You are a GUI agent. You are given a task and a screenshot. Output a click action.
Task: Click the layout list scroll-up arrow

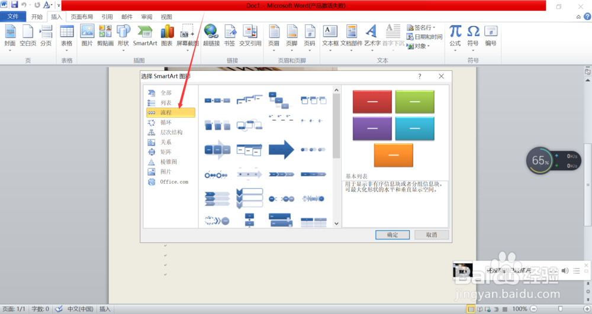click(x=336, y=90)
